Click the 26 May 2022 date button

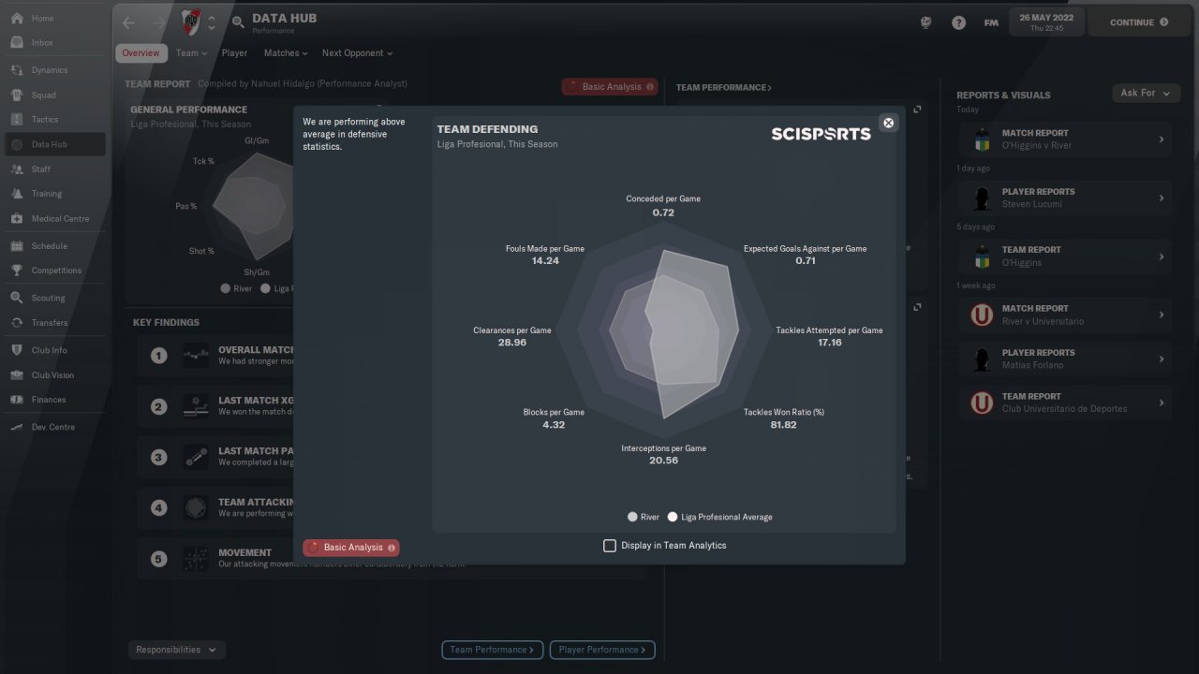tap(1046, 22)
